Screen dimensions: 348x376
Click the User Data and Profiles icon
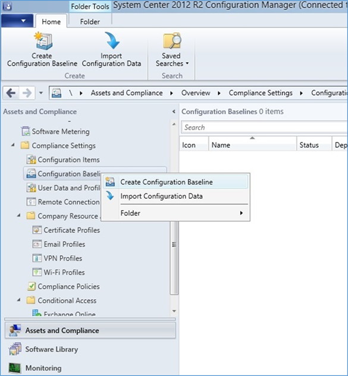tap(32, 188)
